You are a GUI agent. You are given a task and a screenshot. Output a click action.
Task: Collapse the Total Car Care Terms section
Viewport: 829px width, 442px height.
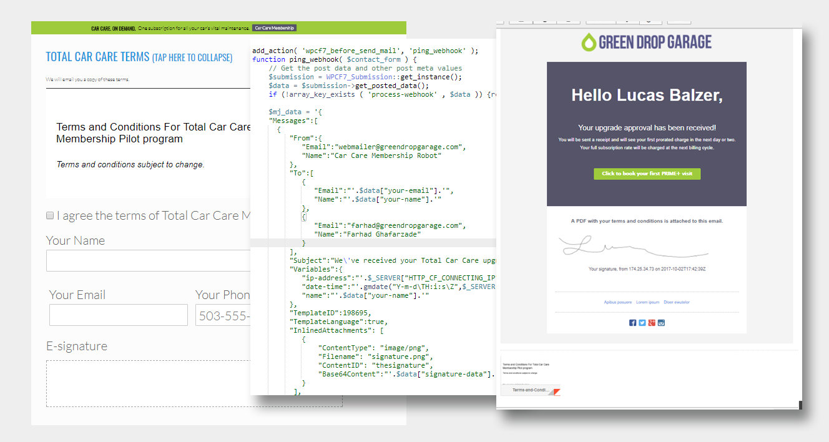(139, 57)
